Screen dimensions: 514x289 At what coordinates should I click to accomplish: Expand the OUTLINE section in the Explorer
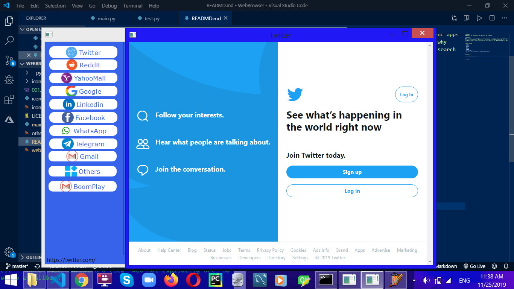click(30, 257)
